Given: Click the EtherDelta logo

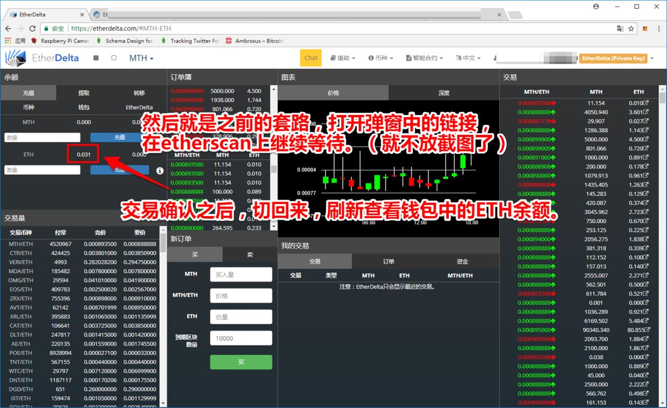Looking at the screenshot, I should [x=42, y=58].
